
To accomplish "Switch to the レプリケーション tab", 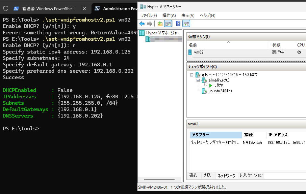I will [251, 175].
